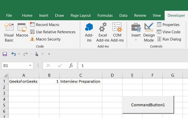Open the Visual Basic editor
The height and width of the screenshot is (118, 188).
point(9,32)
